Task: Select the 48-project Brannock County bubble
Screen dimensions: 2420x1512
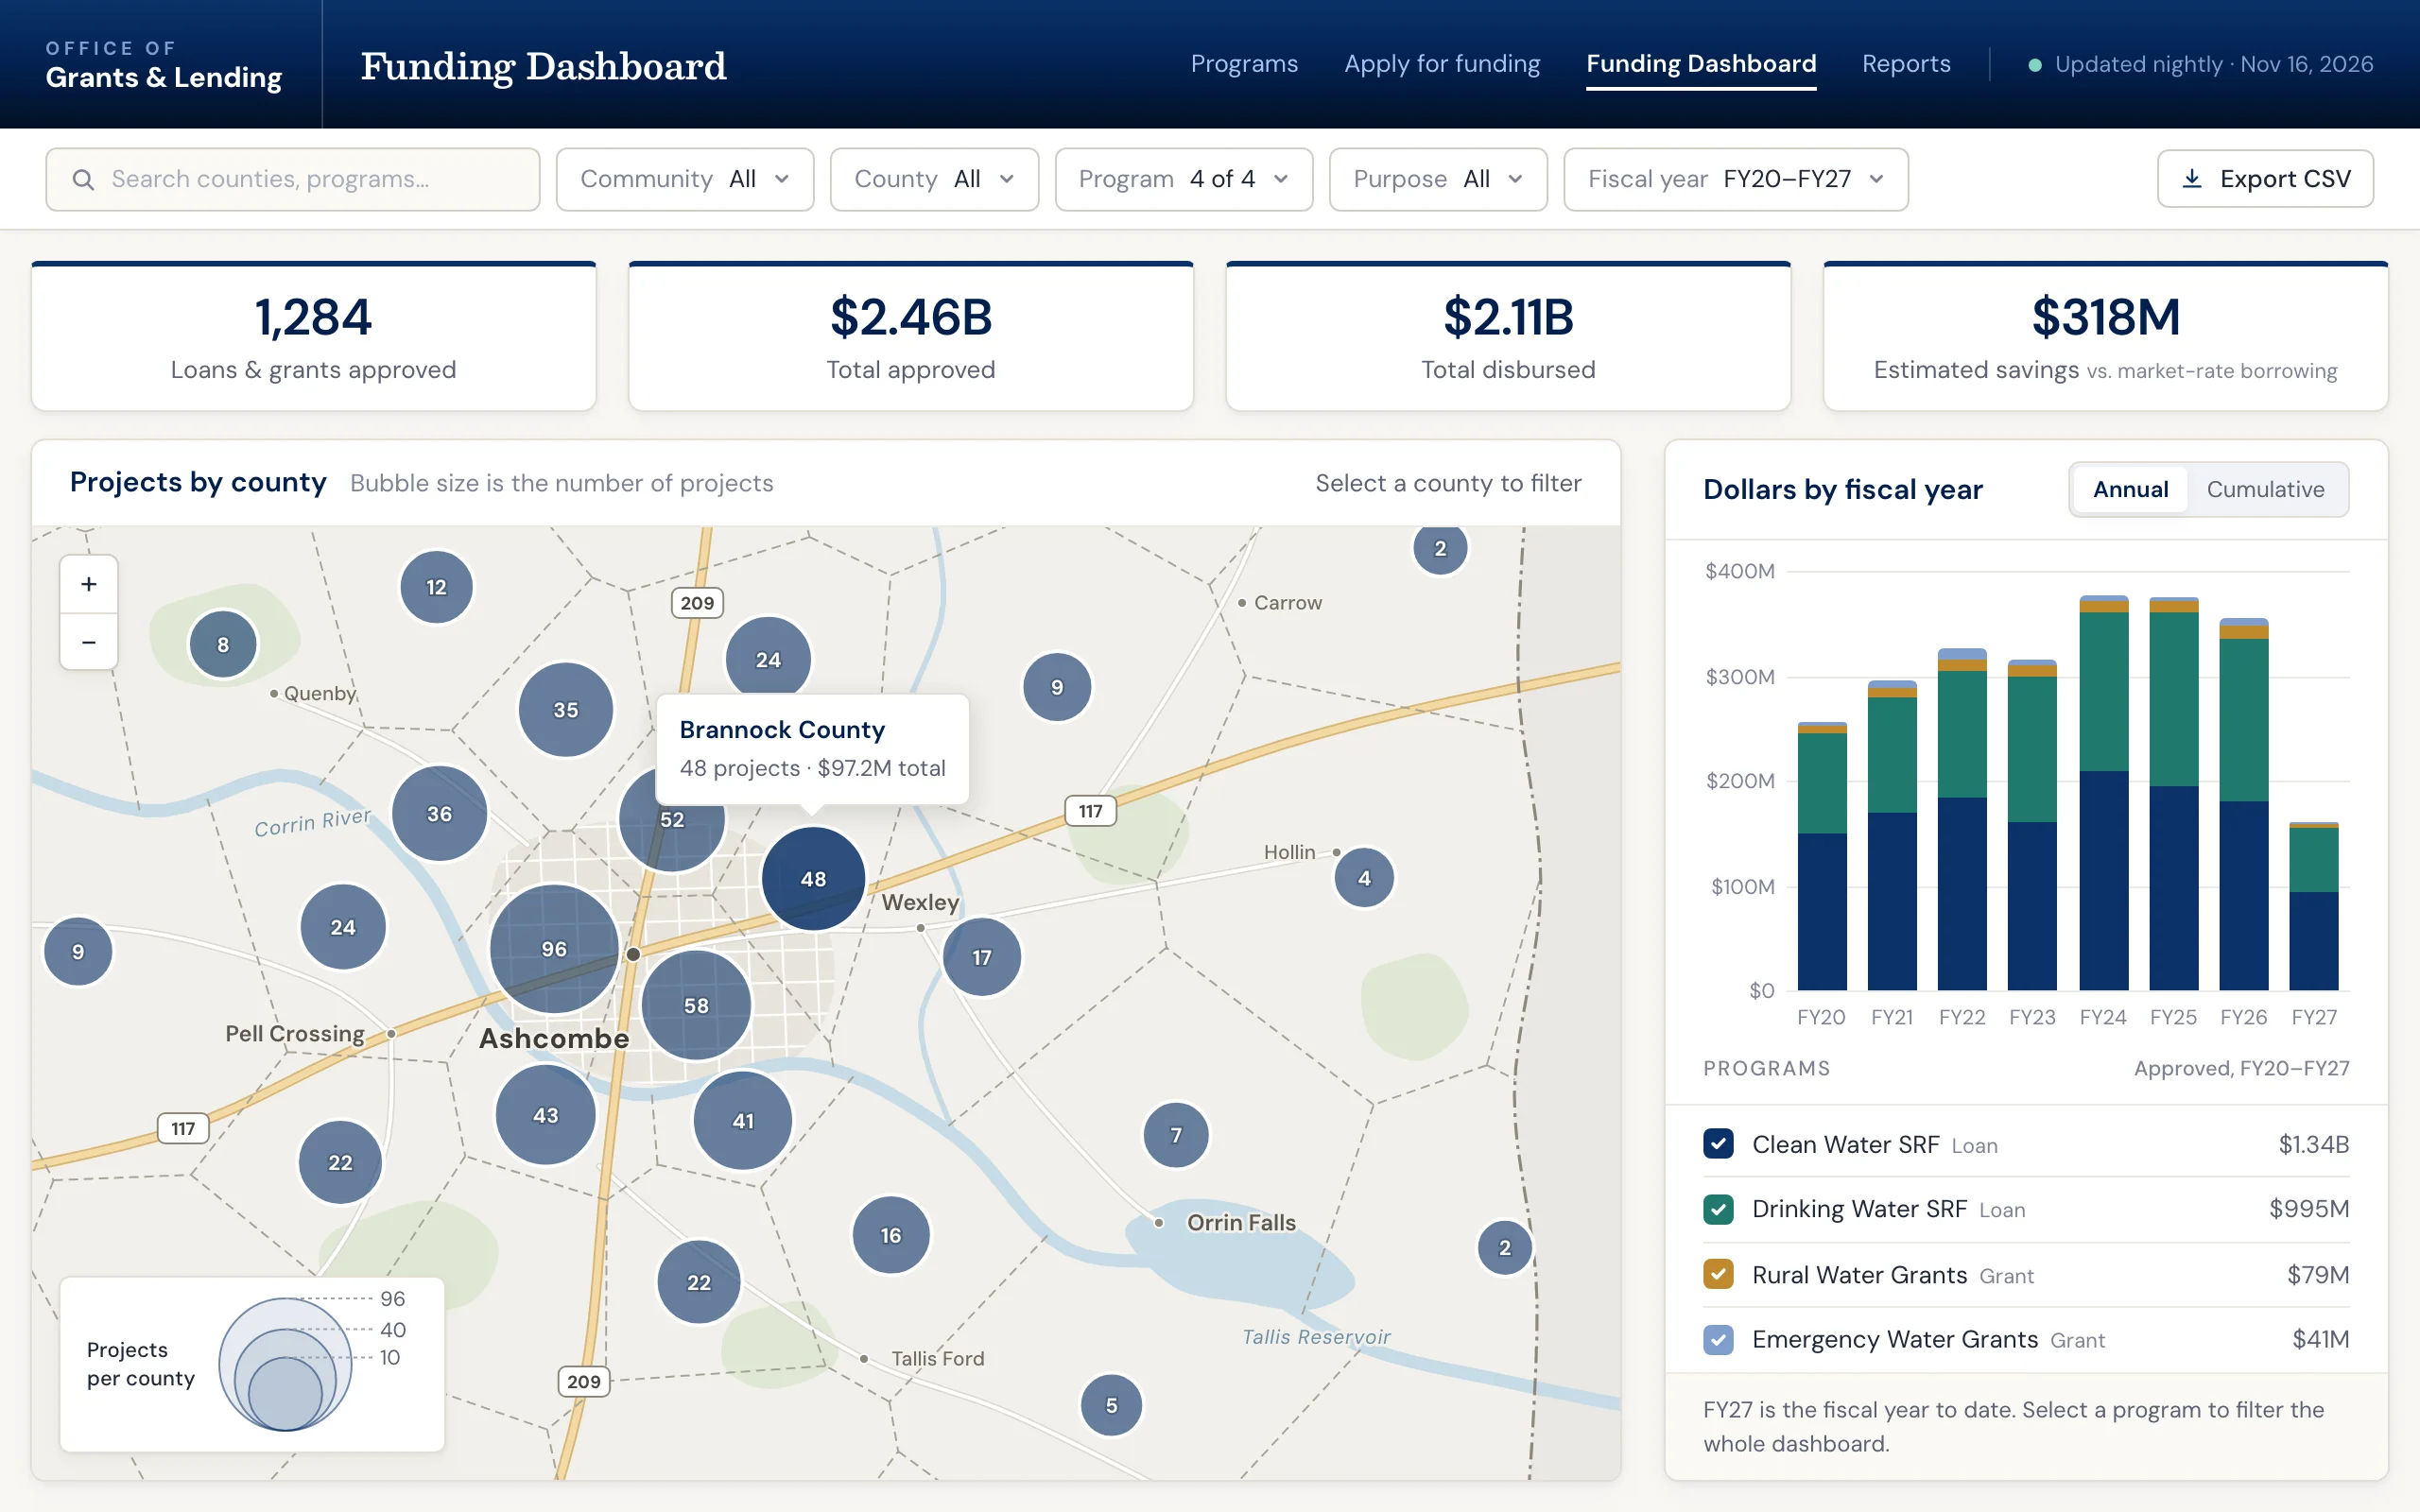Action: tap(813, 879)
